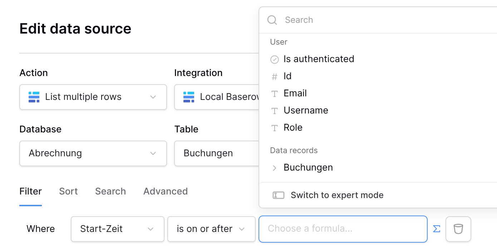The image size is (497, 248).
Task: Switch to expert mode
Action: coord(337,195)
